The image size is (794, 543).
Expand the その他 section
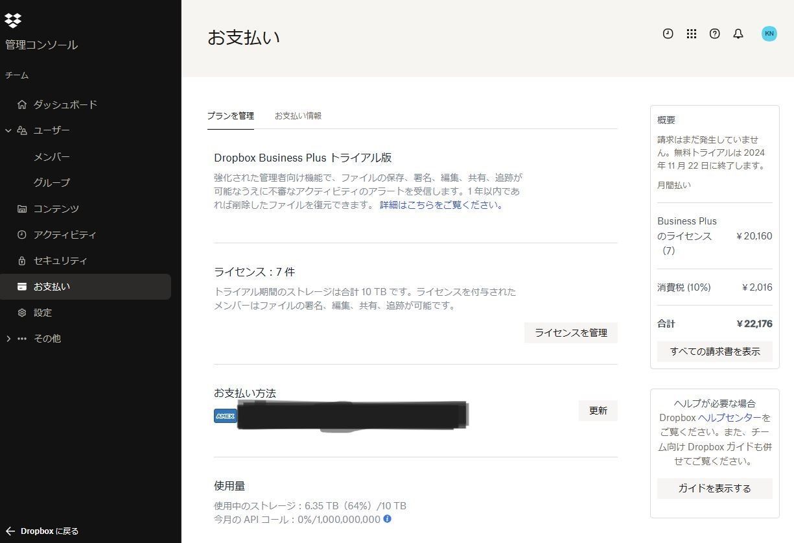[x=8, y=338]
